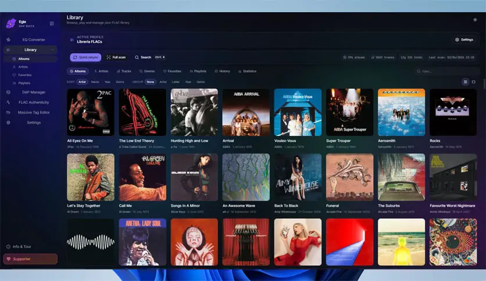
Task: Switch to the Favorites tab
Action: [172, 71]
